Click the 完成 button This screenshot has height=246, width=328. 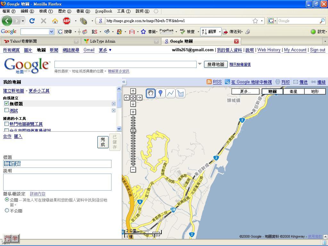(x=103, y=142)
